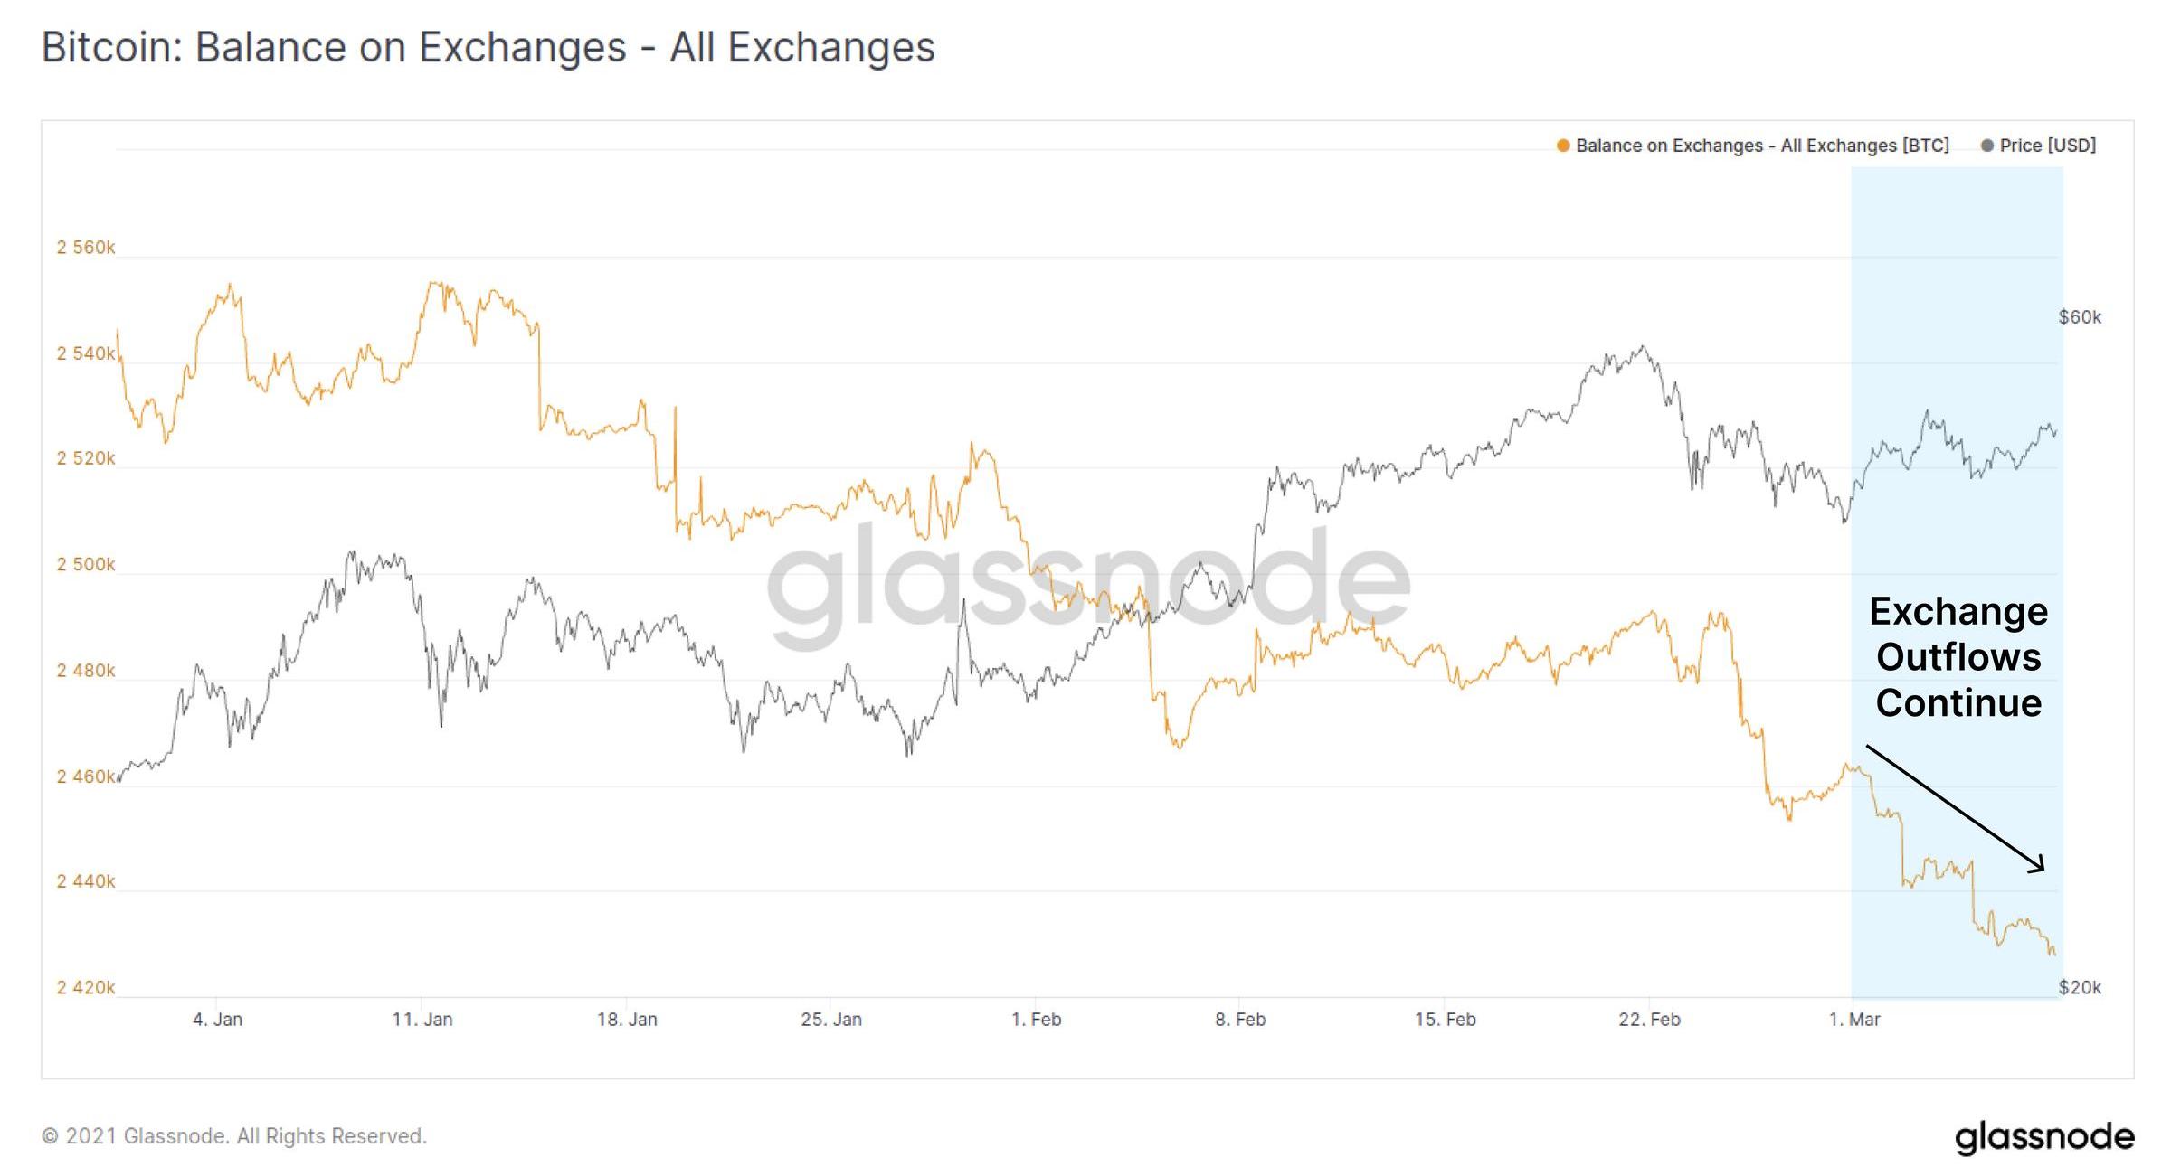Image resolution: width=2171 pixels, height=1167 pixels.
Task: Toggle the Balance on Exchanges legend label
Action: coord(1761,146)
